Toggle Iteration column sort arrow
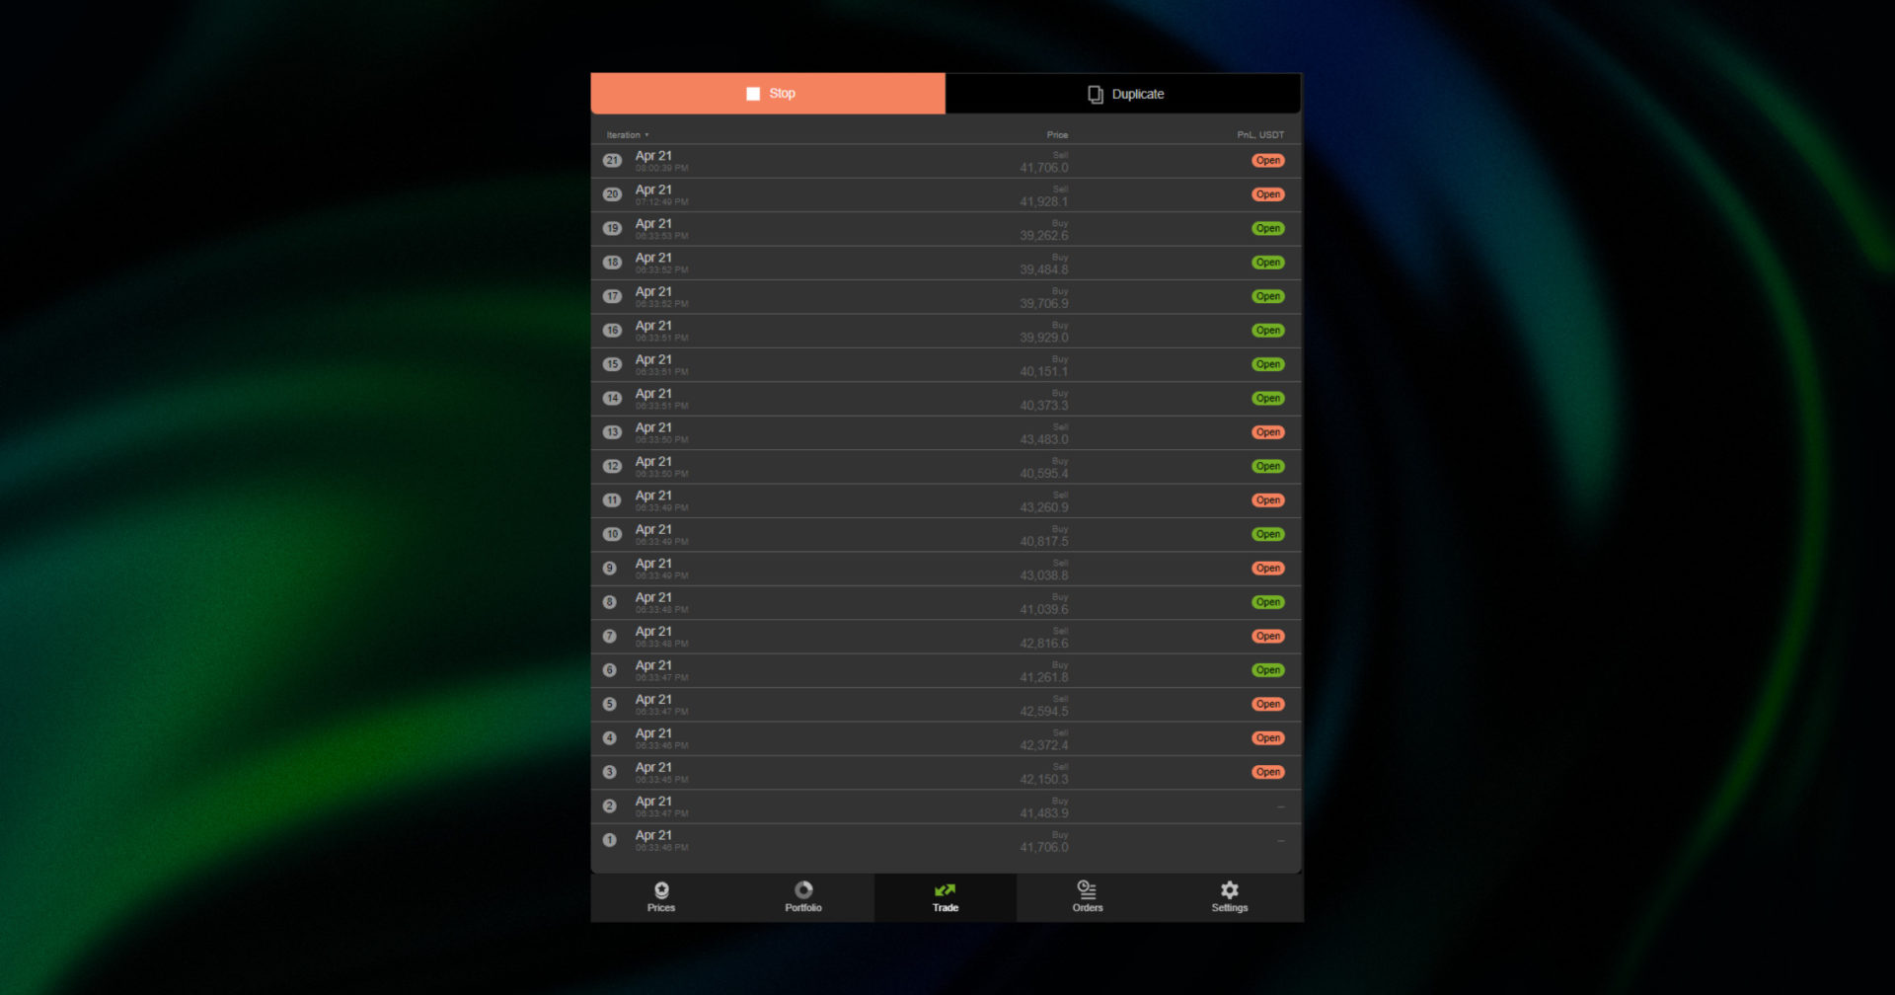 (646, 135)
